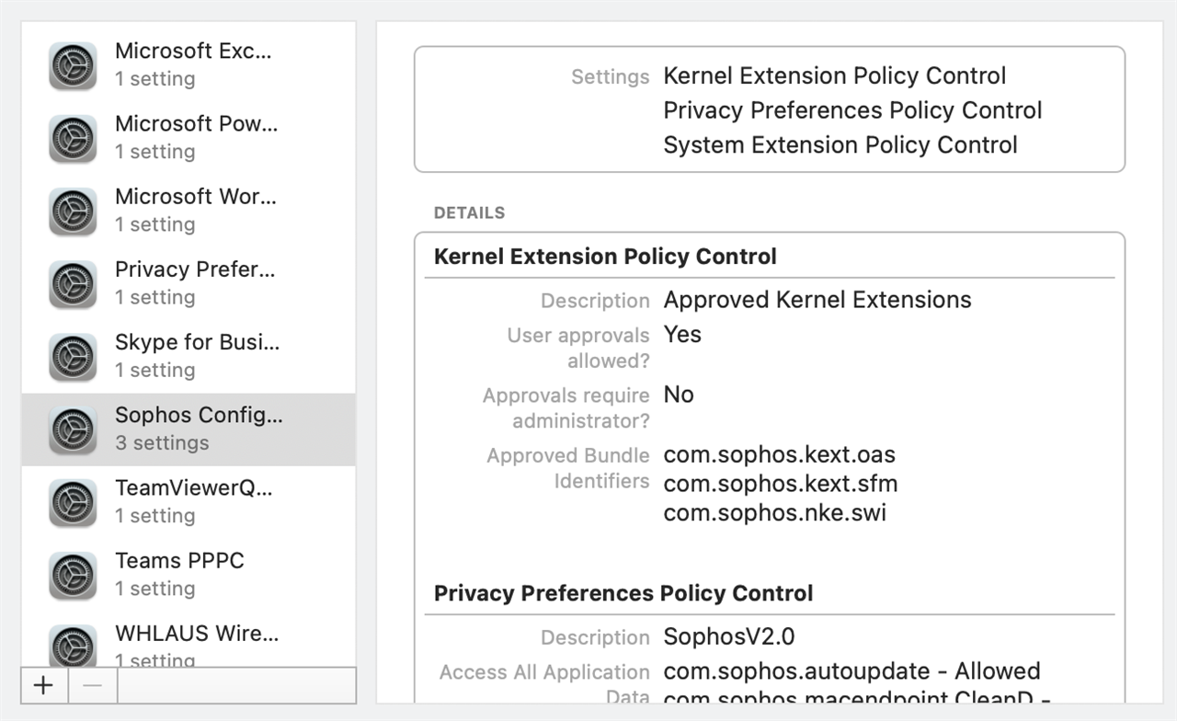Image resolution: width=1177 pixels, height=721 pixels.
Task: Click the 'Yes' user approvals value
Action: tap(682, 334)
